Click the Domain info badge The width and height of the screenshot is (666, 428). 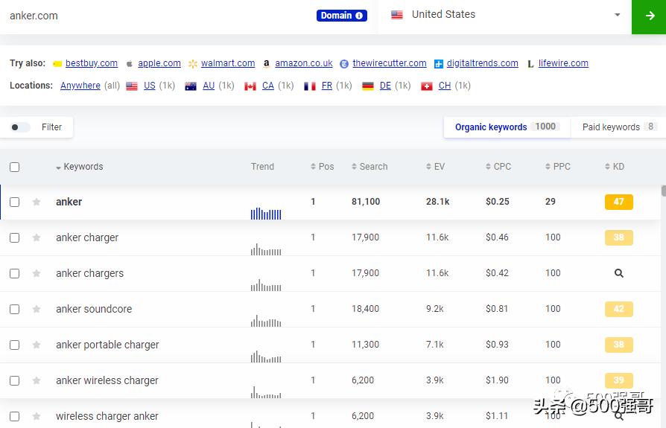(x=341, y=16)
